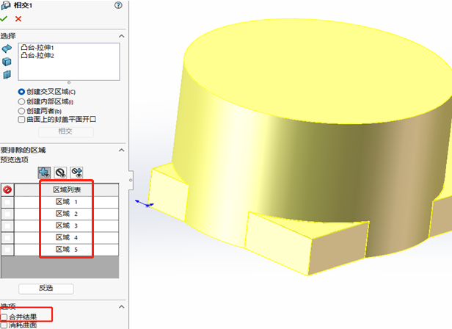Collapse the 选择 section
452x329 pixels.
(x=122, y=36)
